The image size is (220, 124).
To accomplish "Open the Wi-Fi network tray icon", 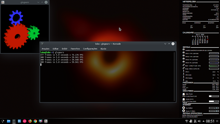I will click(187, 121).
